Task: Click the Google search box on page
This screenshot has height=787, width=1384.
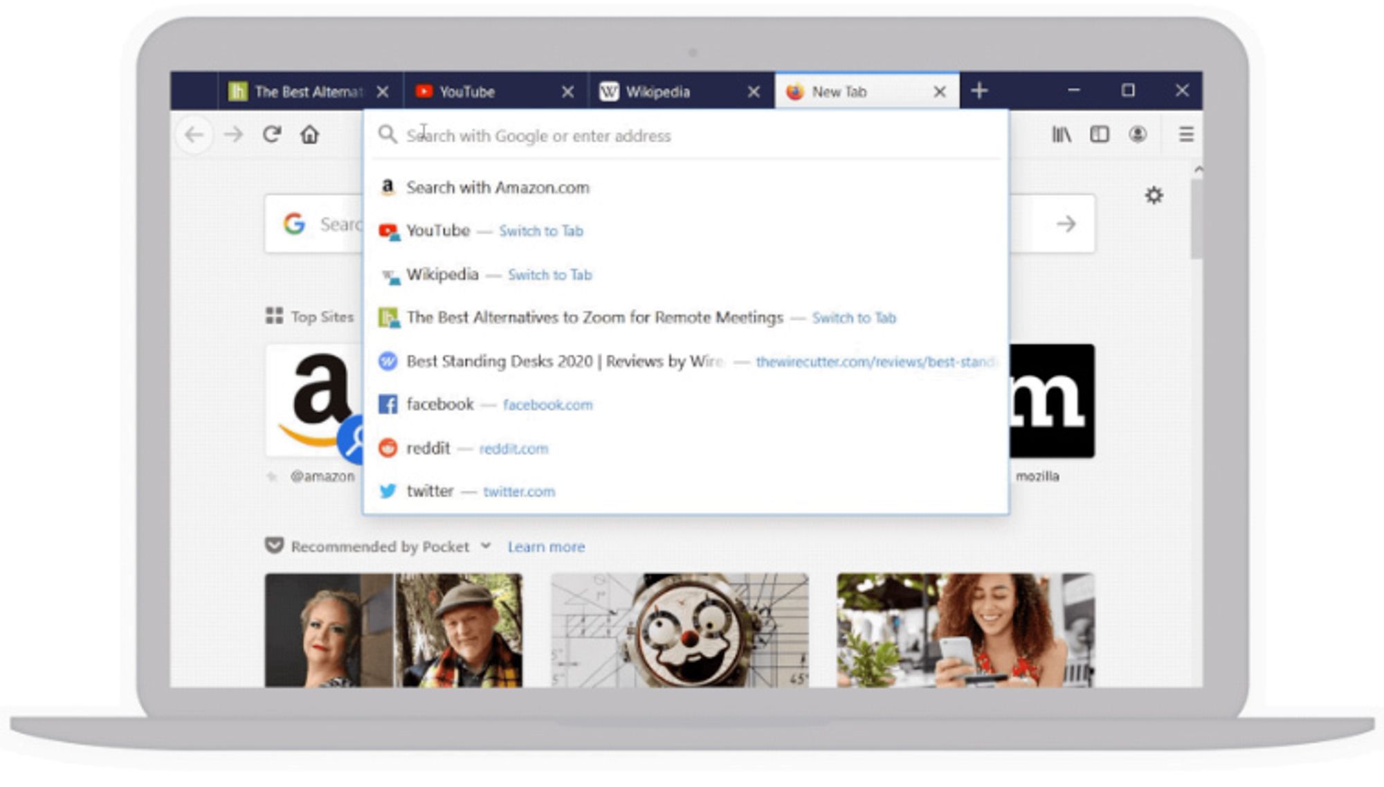Action: click(x=313, y=224)
